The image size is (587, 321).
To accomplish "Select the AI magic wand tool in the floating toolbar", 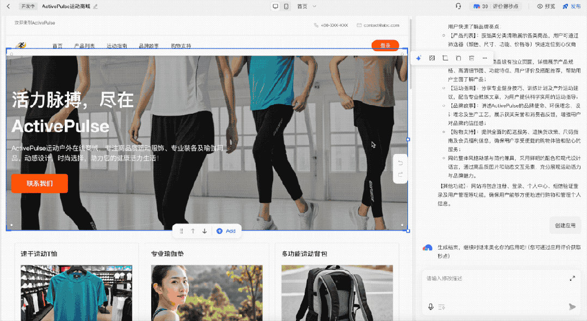I will click(419, 58).
